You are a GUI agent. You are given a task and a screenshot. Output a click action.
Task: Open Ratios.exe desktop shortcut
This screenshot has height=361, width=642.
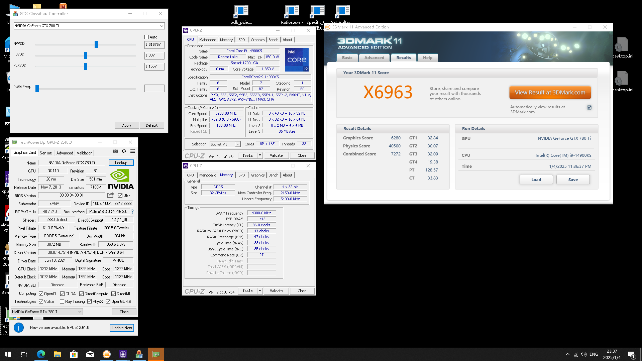(x=292, y=15)
